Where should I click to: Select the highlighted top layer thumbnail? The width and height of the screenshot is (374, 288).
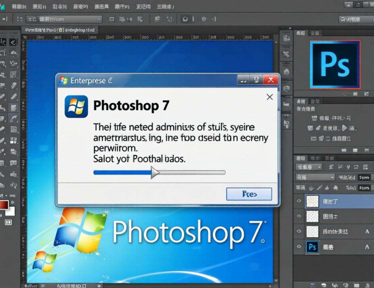[x=312, y=202]
